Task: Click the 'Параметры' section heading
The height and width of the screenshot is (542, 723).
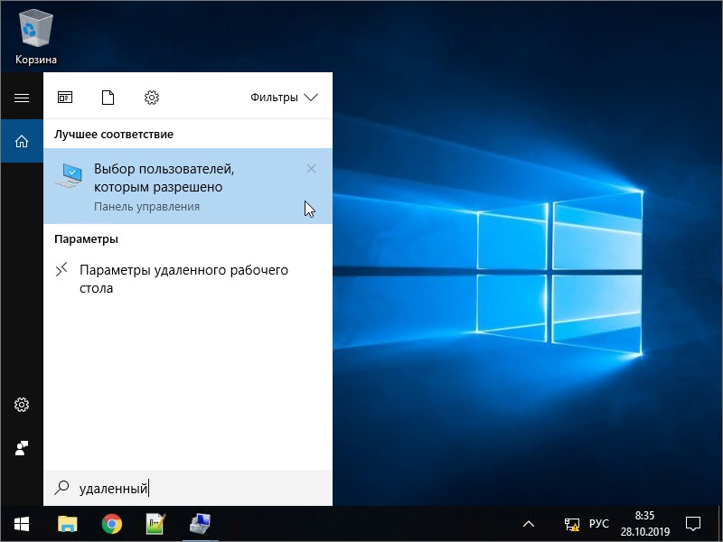Action: point(86,238)
